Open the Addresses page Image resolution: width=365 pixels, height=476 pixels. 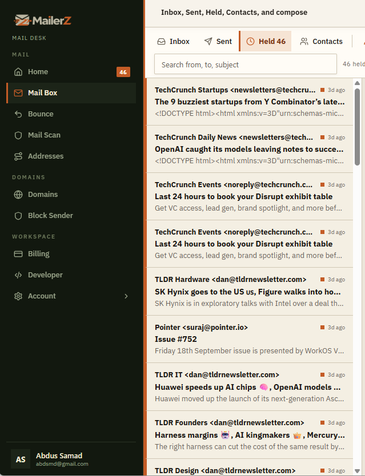(x=71, y=156)
